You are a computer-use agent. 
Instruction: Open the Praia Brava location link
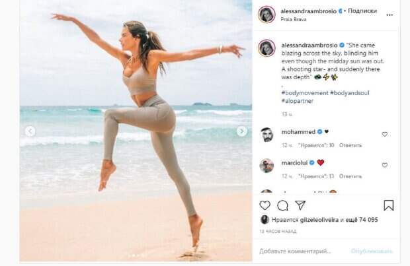(294, 19)
